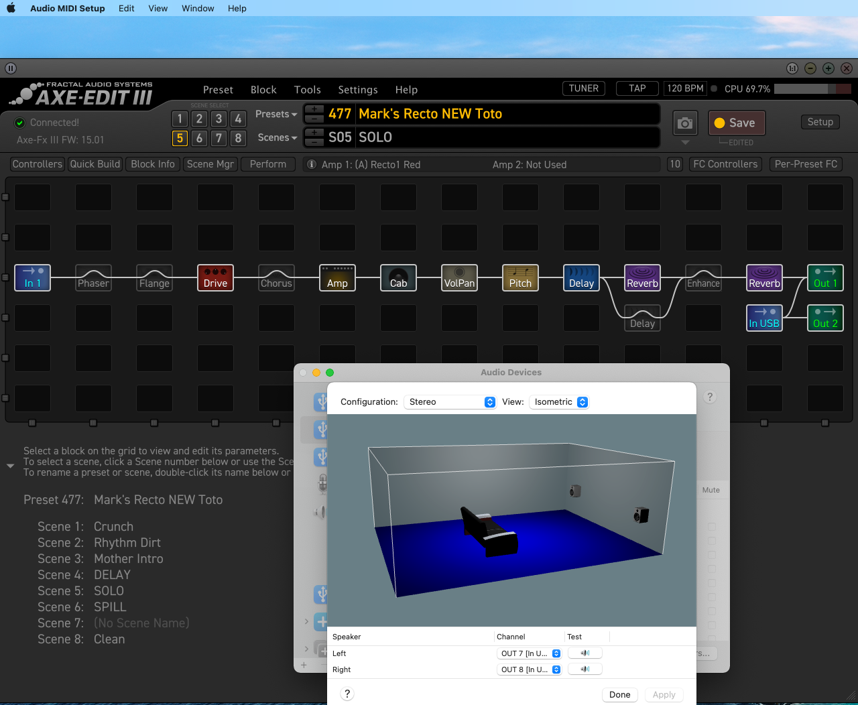Screen dimensions: 858x705
Task: Switch to scene 7 button
Action: tap(219, 138)
